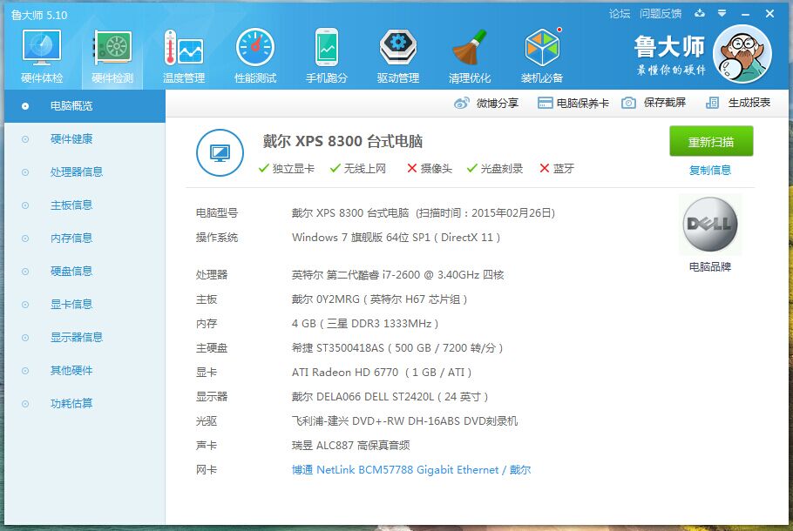Click the monitor value DELL ST2420L
Screen dimensions: 793x531
(x=390, y=397)
